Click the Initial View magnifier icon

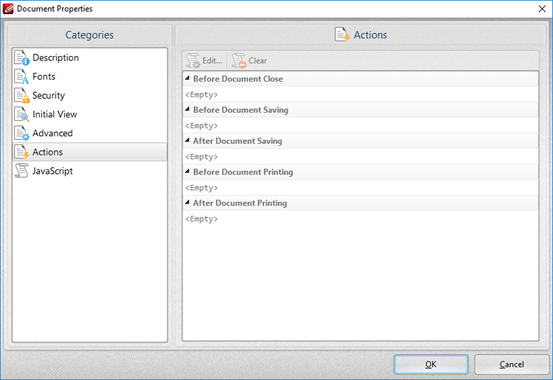(21, 114)
